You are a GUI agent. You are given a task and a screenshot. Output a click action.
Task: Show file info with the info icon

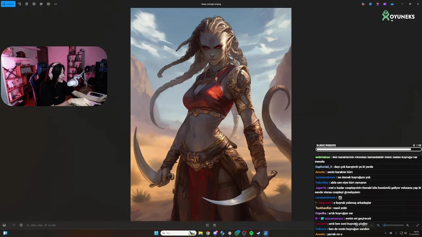click(x=21, y=225)
